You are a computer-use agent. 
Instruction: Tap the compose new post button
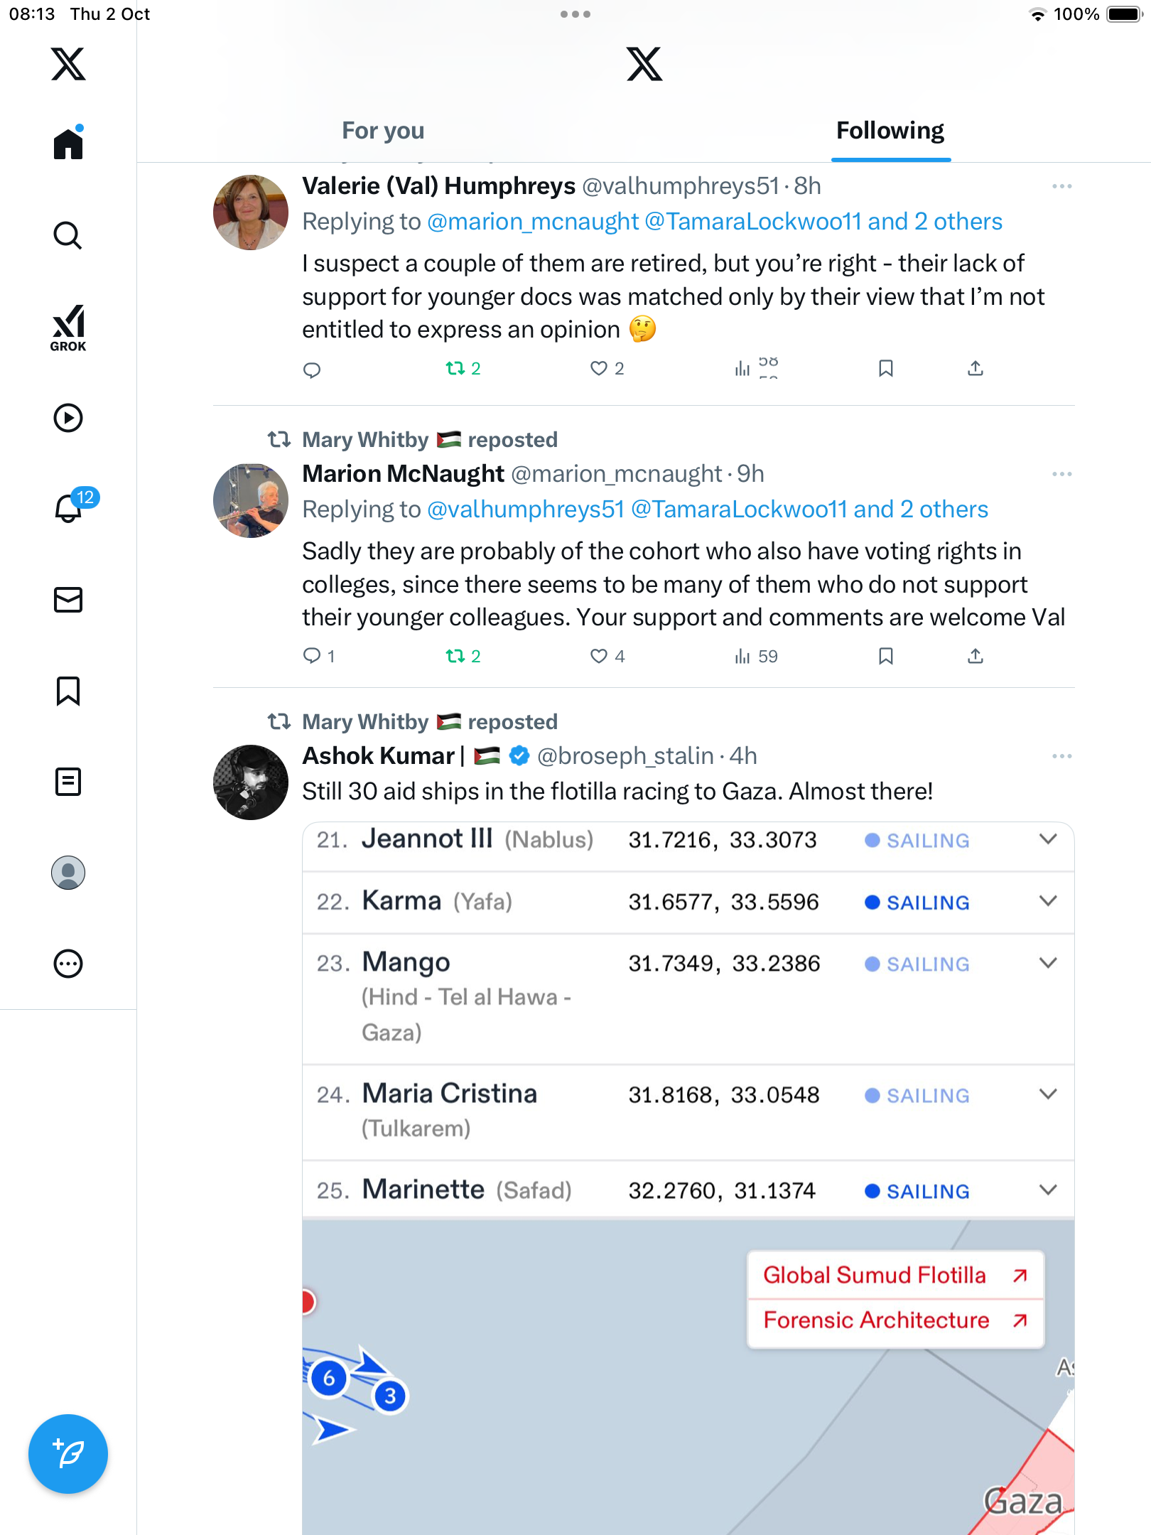point(68,1453)
